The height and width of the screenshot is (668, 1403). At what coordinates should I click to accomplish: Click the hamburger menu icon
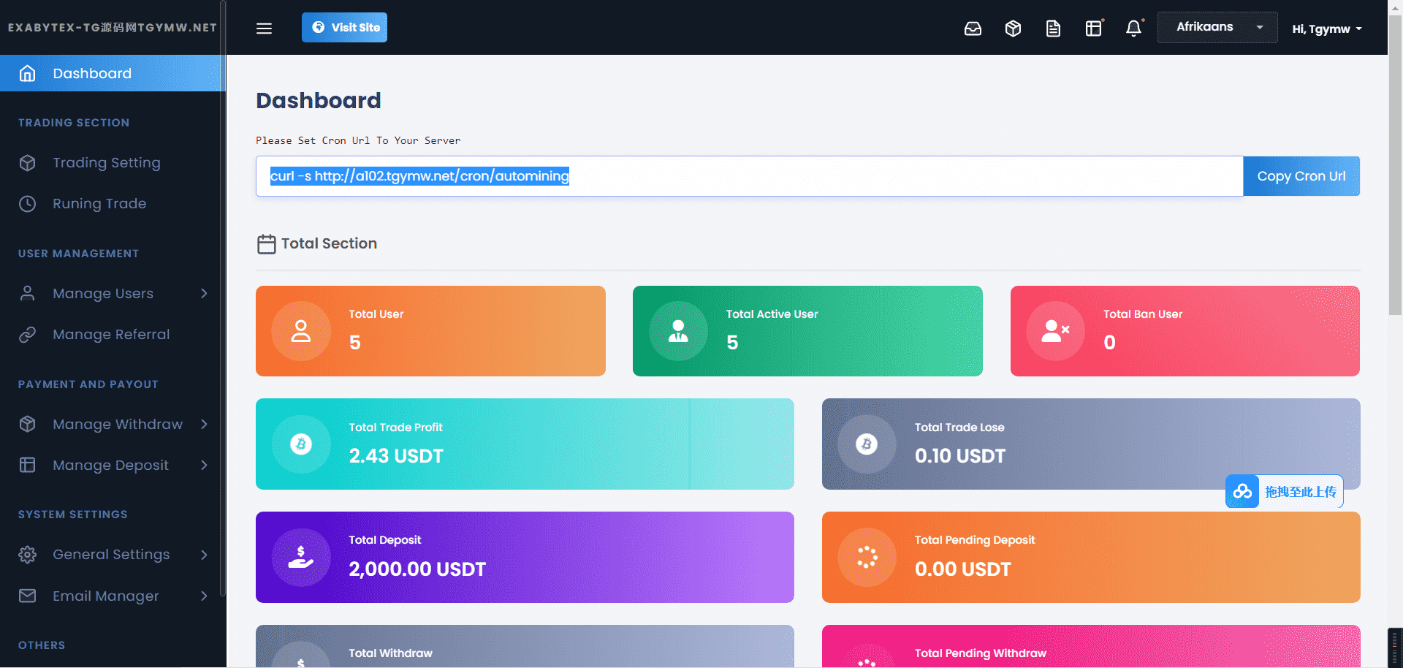click(x=264, y=28)
